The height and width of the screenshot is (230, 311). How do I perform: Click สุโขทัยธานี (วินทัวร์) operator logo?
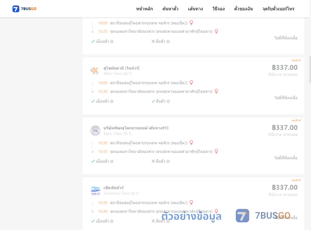[x=95, y=70]
